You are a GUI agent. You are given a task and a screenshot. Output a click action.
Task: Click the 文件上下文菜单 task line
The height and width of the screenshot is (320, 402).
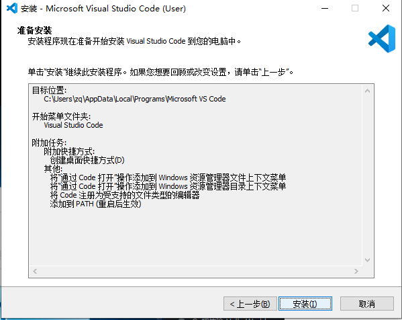tap(168, 177)
